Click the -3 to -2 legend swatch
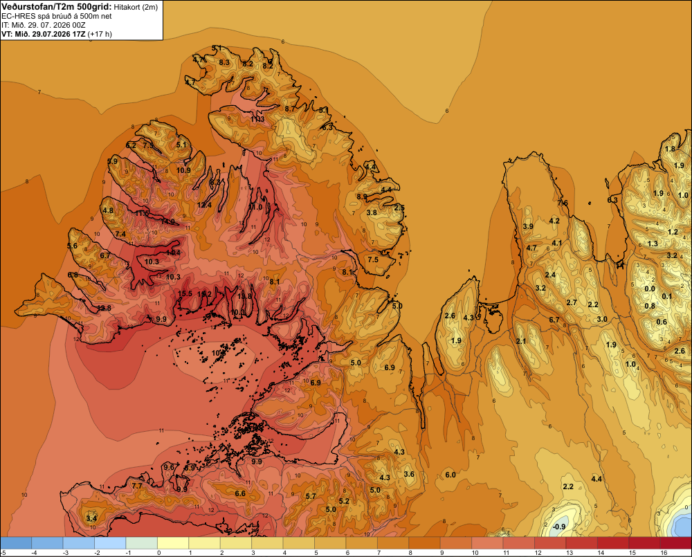 coord(79,542)
